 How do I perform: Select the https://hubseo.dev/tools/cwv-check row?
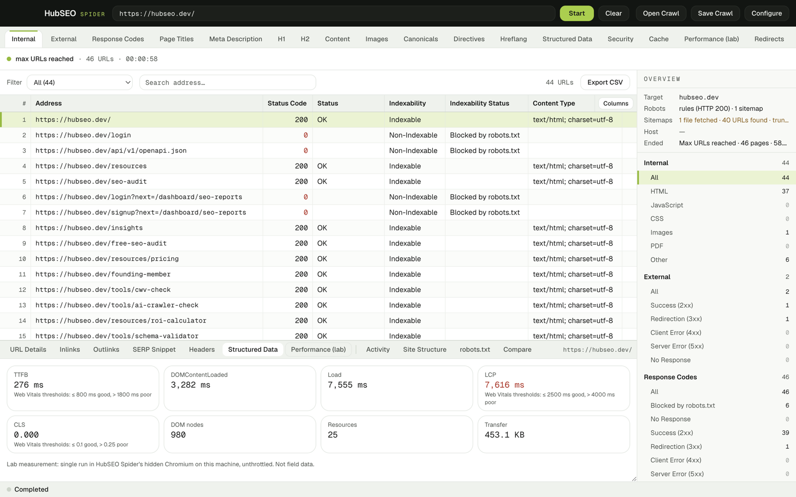click(318, 290)
